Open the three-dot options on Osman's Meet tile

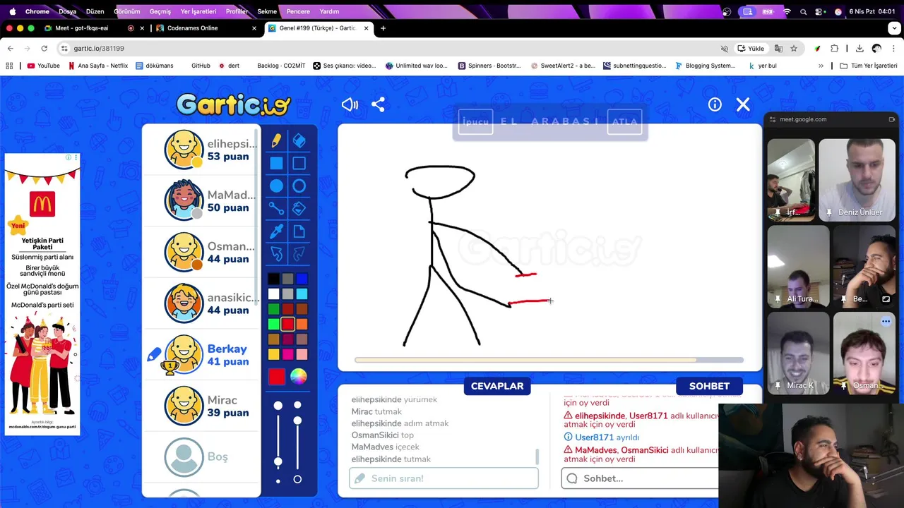tap(886, 322)
